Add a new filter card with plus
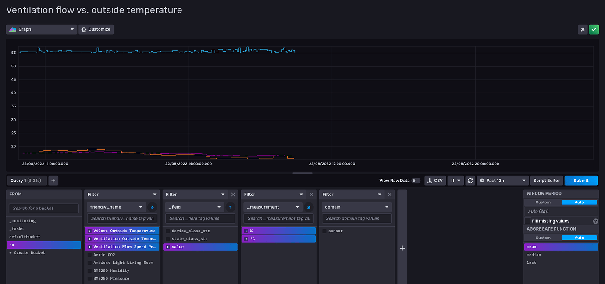605x284 pixels. (x=402, y=248)
